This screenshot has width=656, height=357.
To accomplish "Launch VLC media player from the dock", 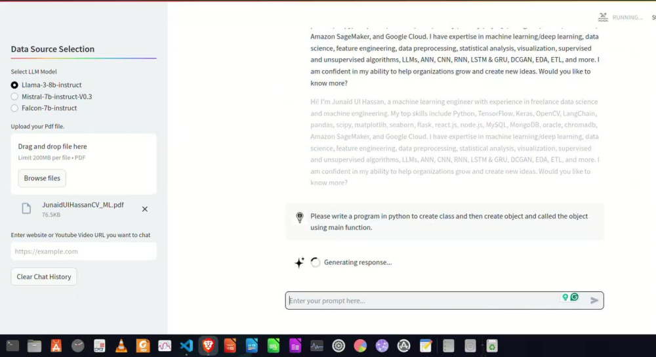I will (121, 346).
